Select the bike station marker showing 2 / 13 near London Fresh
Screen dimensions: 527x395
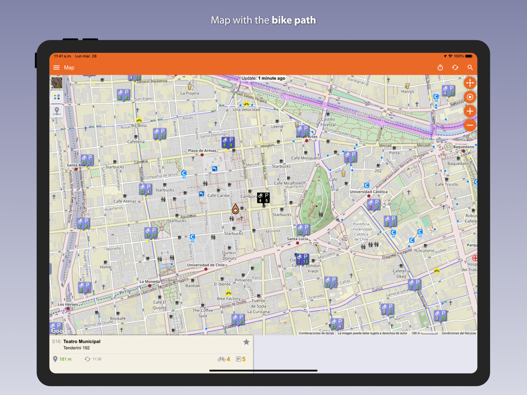pyautogui.click(x=302, y=259)
